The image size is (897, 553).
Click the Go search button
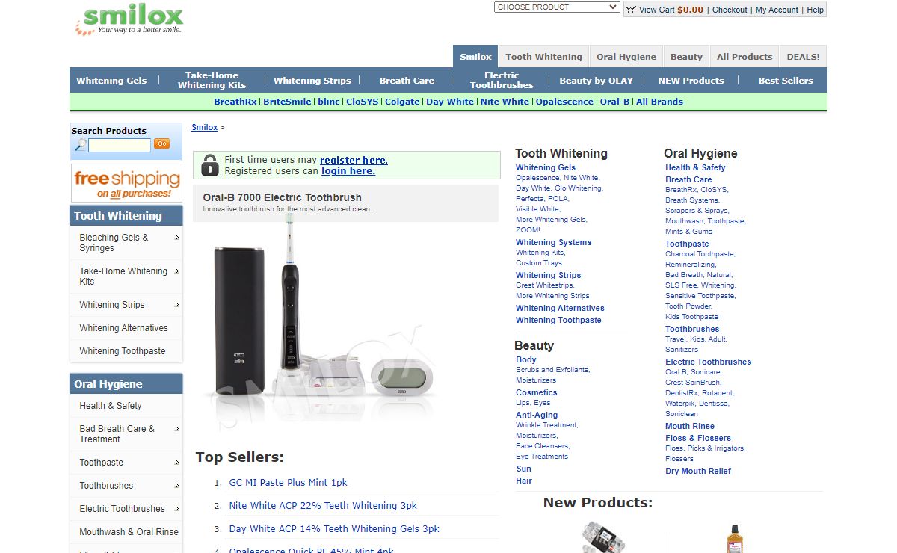tap(161, 143)
